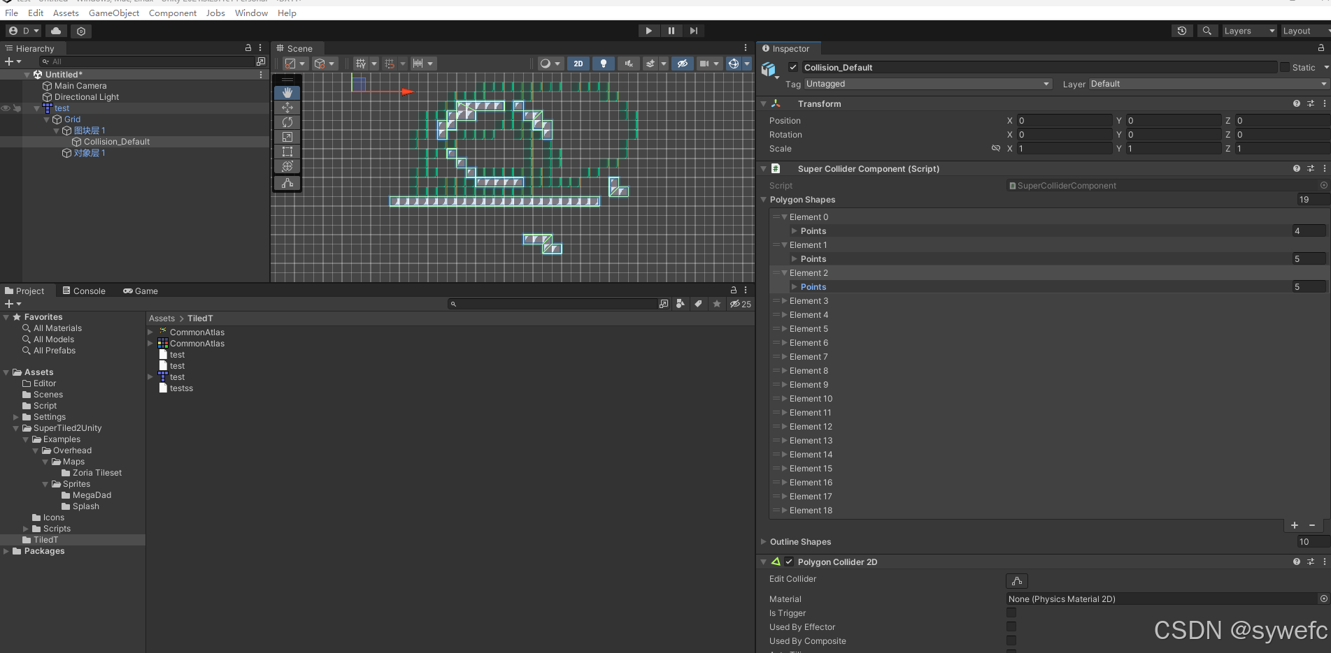Open the Window menu
Image resolution: width=1331 pixels, height=653 pixels.
tap(251, 13)
